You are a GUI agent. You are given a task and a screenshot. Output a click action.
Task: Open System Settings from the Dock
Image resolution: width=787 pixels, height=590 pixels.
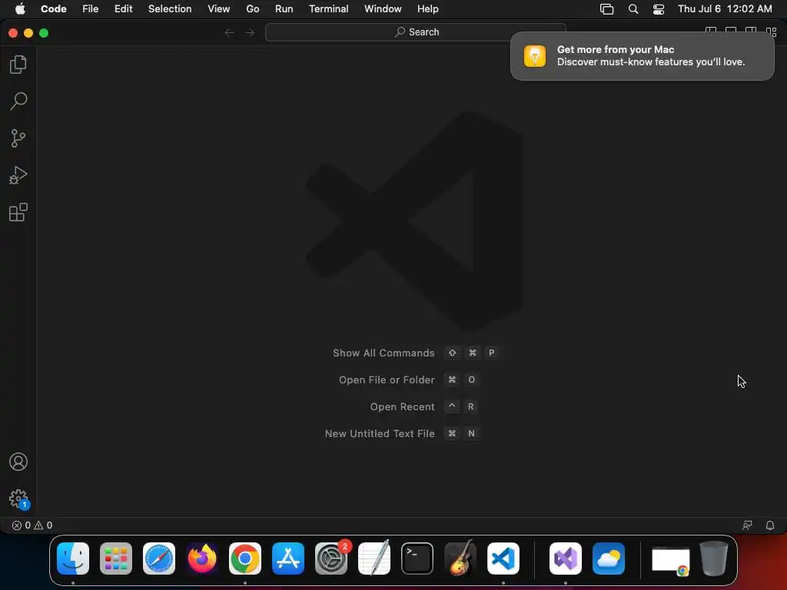click(x=331, y=559)
